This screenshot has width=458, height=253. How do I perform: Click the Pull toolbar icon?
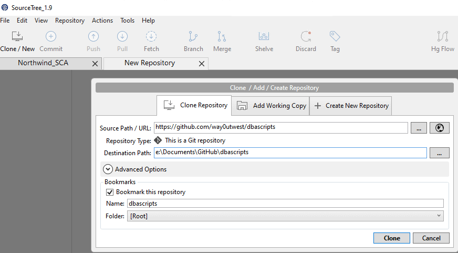122,37
